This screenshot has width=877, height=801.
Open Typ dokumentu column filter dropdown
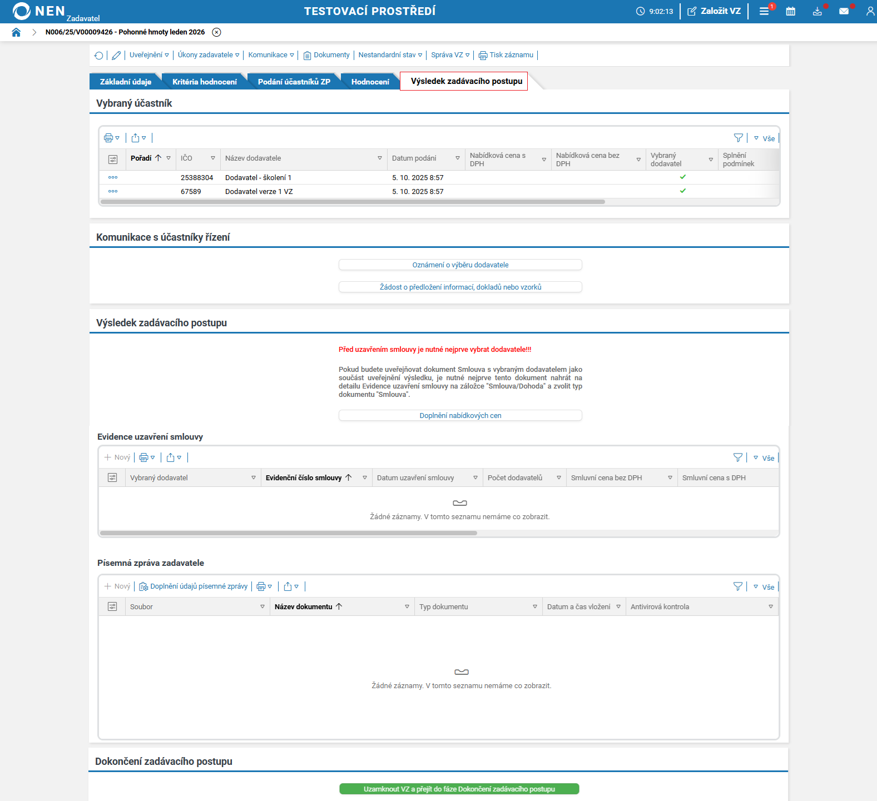(x=535, y=606)
